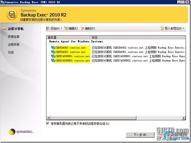Select CQEXCASHUB02.contoso.net in the server list
The image size is (191, 143).
coord(73,61)
